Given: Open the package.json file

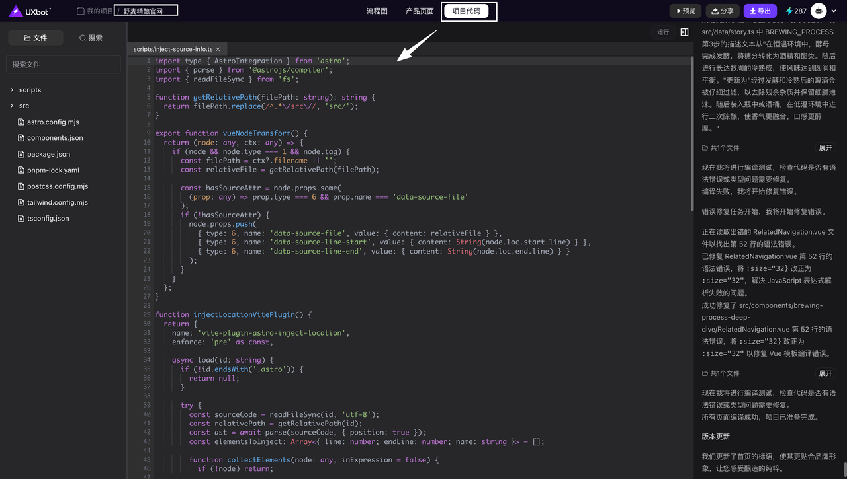Looking at the screenshot, I should pyautogui.click(x=48, y=154).
